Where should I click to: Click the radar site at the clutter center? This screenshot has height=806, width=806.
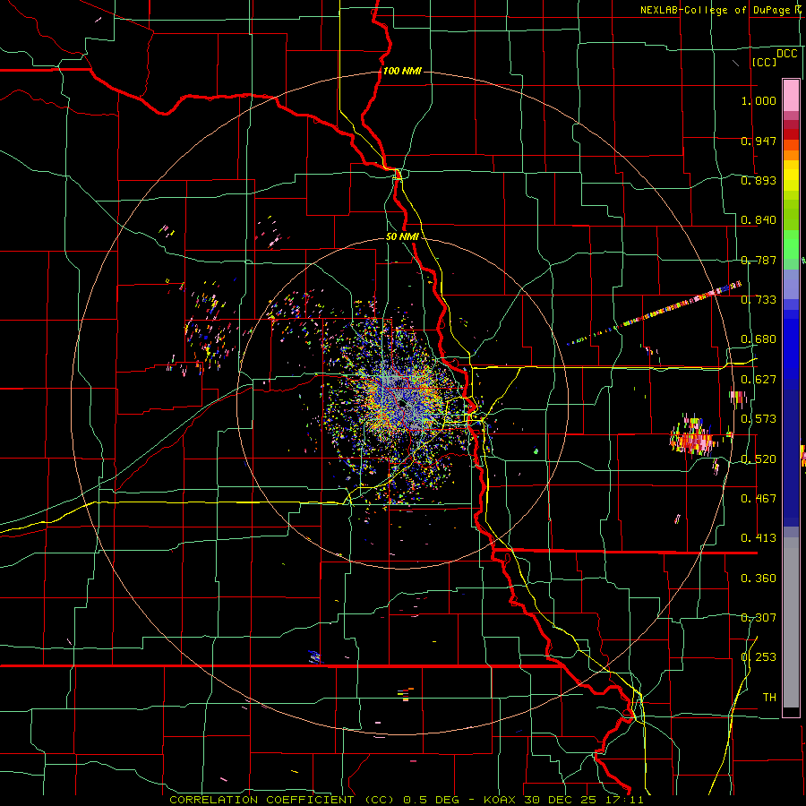point(403,404)
